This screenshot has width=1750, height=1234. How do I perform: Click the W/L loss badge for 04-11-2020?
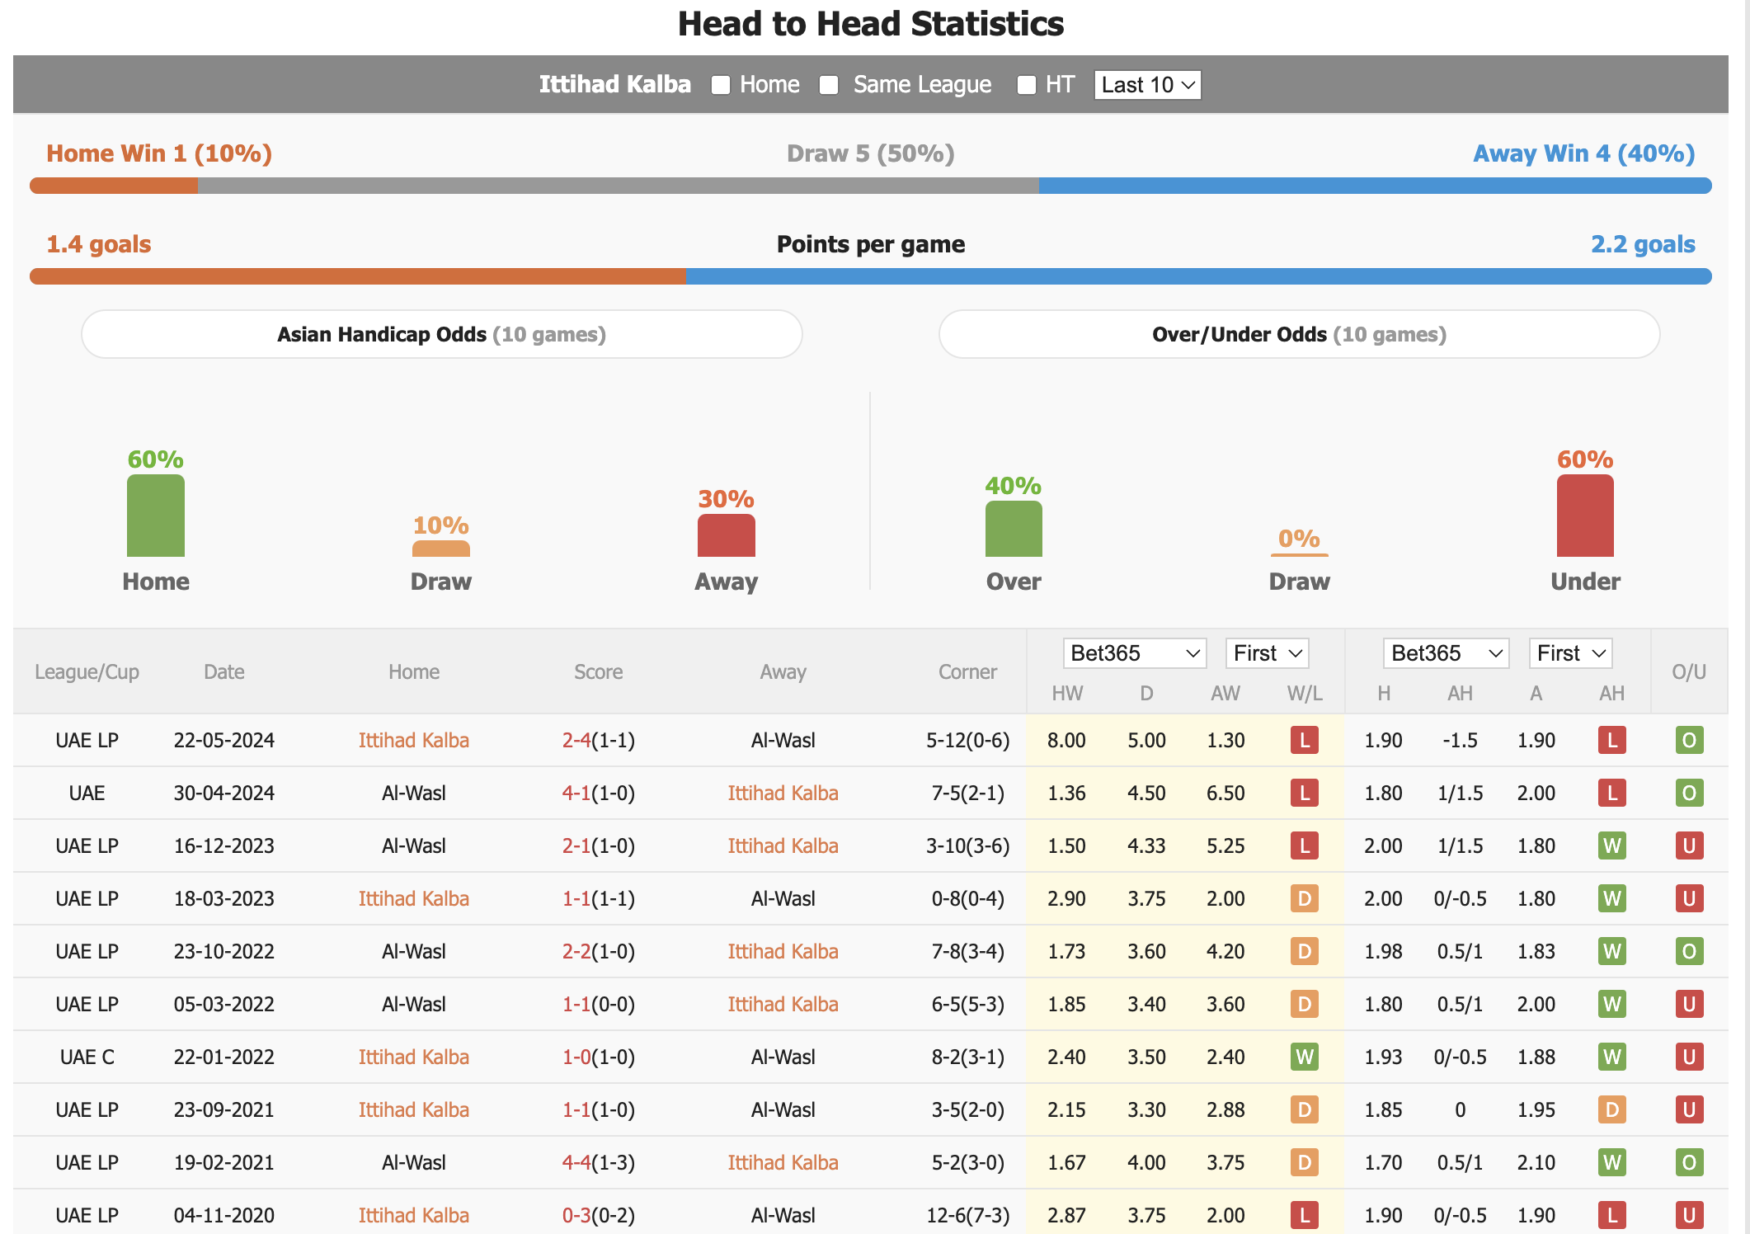pos(1305,1215)
